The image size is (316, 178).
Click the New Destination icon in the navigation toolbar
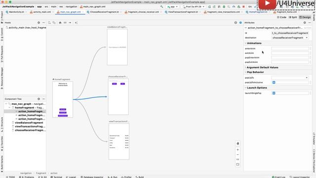pyautogui.click(x=49, y=23)
